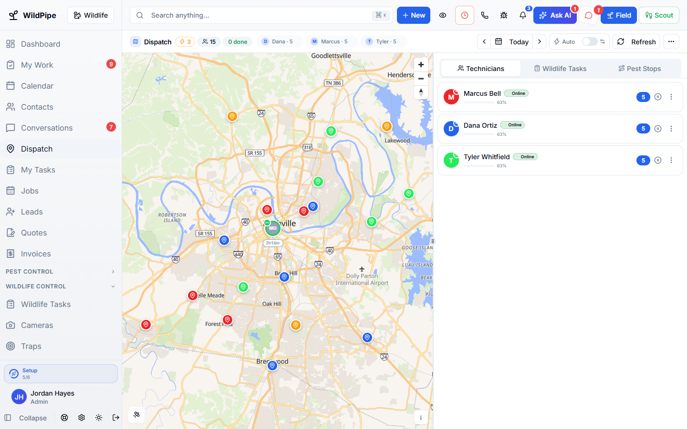Open Marcus Bell's three-dot options menu
The image size is (687, 429).
pyautogui.click(x=671, y=97)
